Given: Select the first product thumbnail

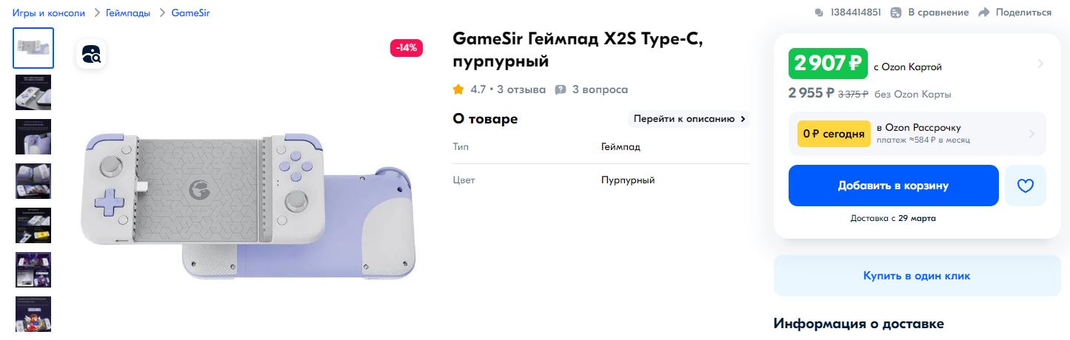Looking at the screenshot, I should (33, 48).
